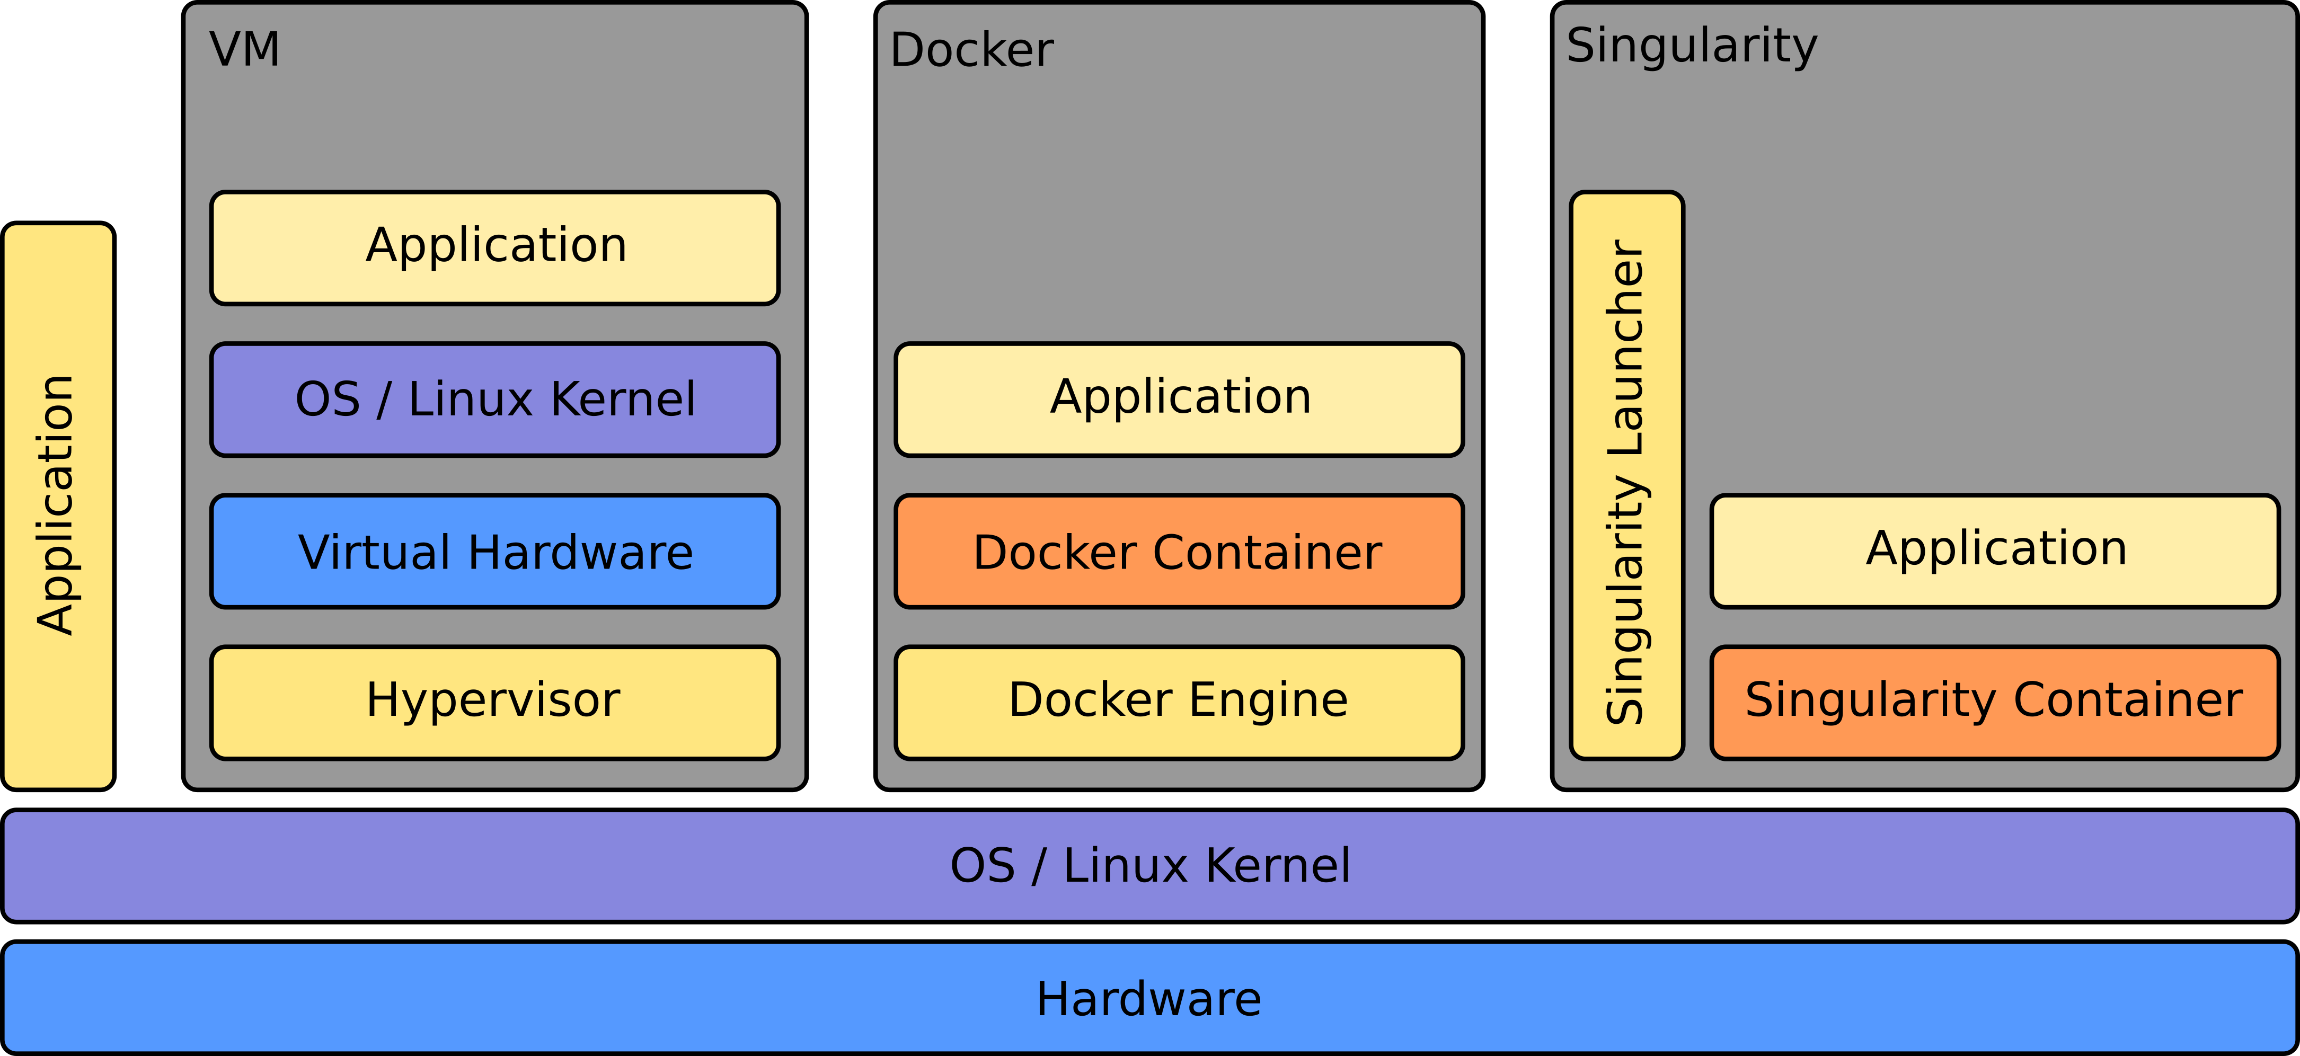Screen dimensions: 2300x1056
Task: Click the wide host OS / Linux Kernel bar
Action: (x=1150, y=866)
